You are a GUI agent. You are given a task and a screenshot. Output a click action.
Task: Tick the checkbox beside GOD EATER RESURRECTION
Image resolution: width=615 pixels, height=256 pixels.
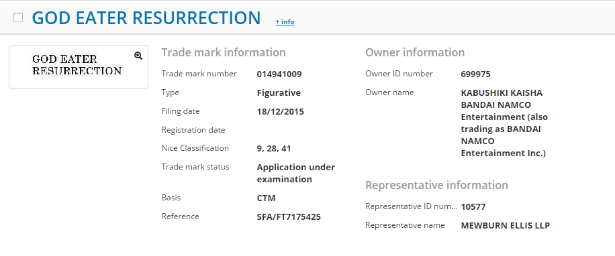[18, 17]
